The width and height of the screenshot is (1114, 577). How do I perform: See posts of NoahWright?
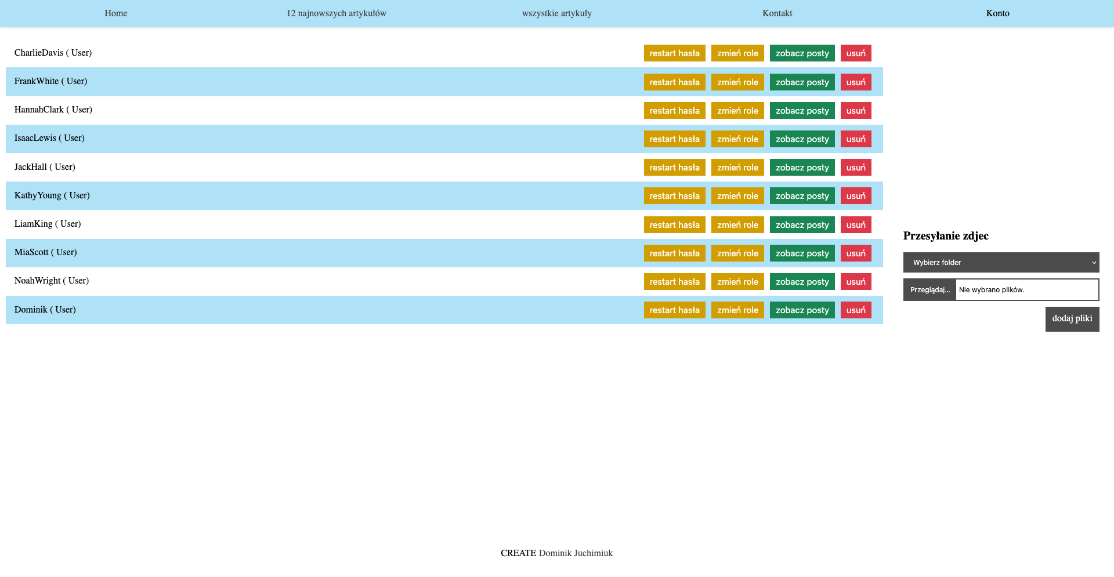pos(802,282)
